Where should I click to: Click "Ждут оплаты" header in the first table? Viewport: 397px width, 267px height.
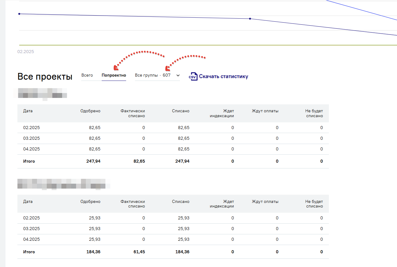click(265, 111)
